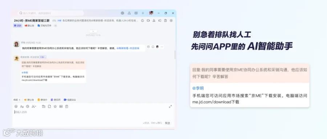Open the emoji picker
Viewport: 327px width, 139px height.
[x=16, y=106]
